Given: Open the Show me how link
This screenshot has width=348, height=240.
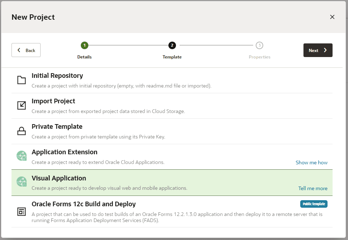Looking at the screenshot, I should coord(311,163).
